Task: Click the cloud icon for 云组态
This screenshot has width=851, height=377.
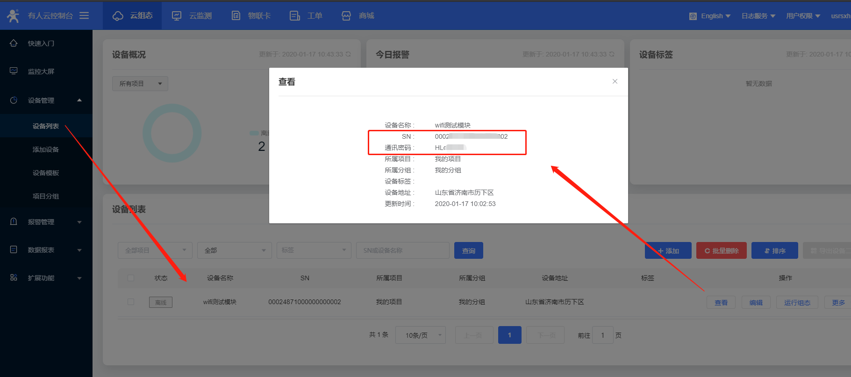Action: [x=118, y=16]
